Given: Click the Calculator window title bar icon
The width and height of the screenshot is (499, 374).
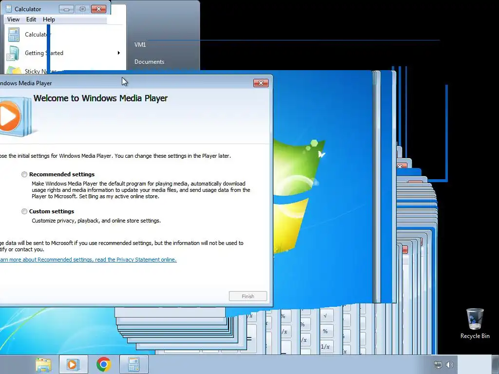Looking at the screenshot, I should pyautogui.click(x=9, y=9).
